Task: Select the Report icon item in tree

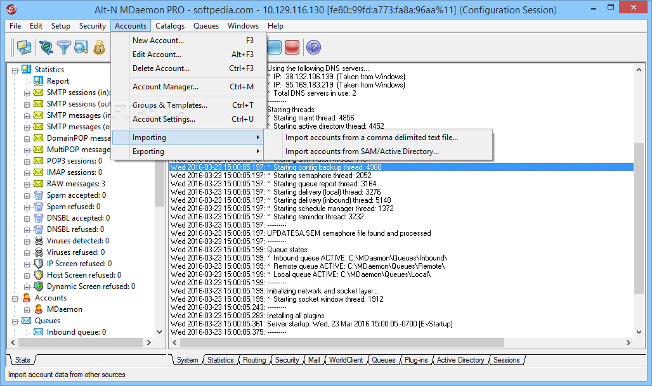Action: [38, 80]
